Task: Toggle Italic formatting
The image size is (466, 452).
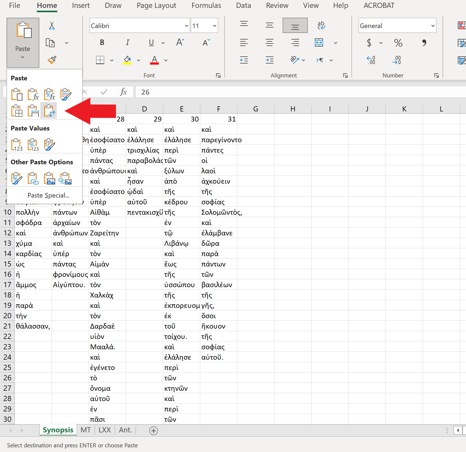Action: tap(127, 43)
